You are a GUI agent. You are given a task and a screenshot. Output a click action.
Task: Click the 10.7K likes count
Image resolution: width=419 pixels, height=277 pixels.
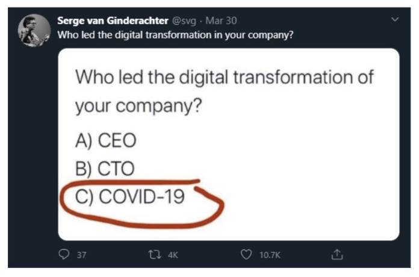[x=270, y=255]
